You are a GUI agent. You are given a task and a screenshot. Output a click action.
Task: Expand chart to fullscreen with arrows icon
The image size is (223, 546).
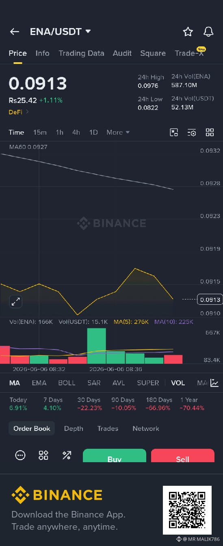point(15,301)
